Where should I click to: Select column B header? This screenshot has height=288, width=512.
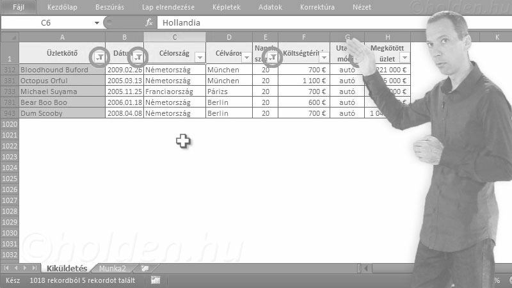(x=124, y=37)
